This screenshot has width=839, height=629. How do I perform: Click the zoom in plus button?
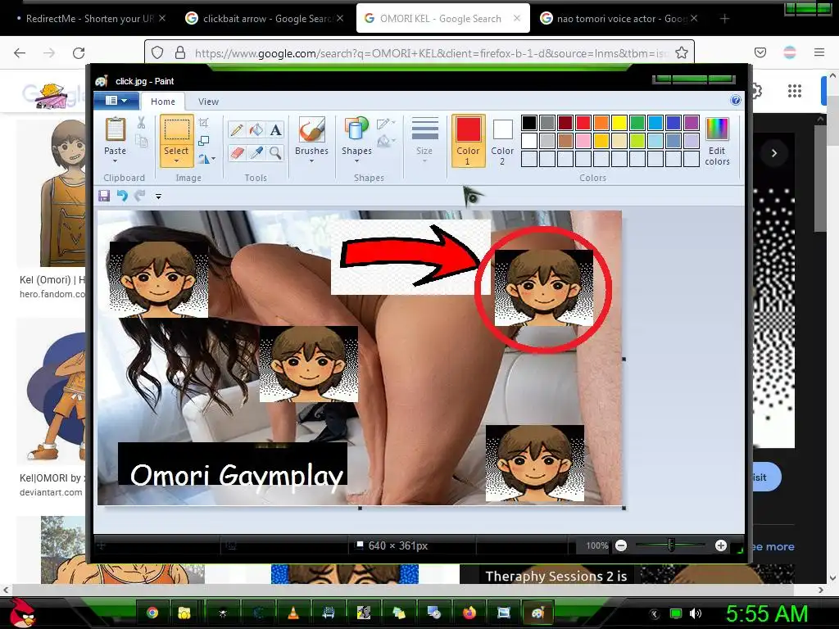tap(721, 545)
